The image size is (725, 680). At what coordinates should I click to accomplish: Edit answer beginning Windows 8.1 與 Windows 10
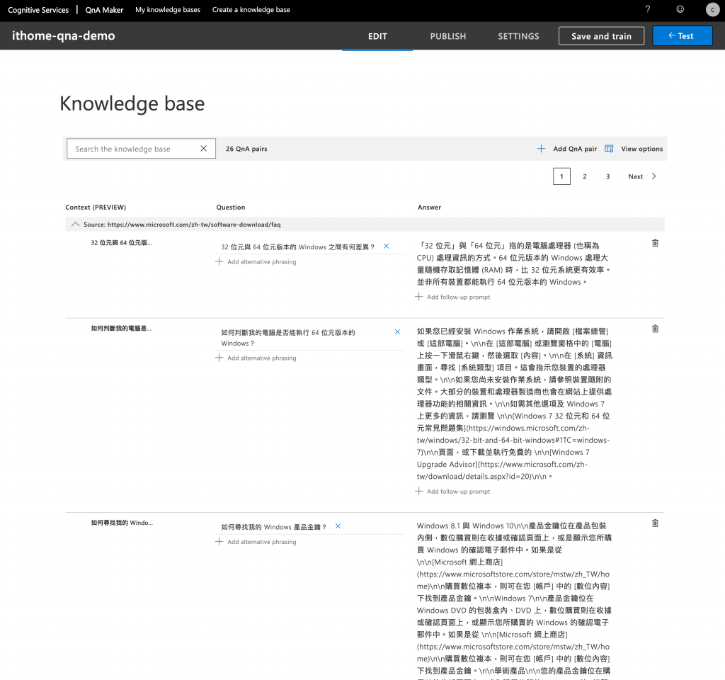tap(514, 599)
